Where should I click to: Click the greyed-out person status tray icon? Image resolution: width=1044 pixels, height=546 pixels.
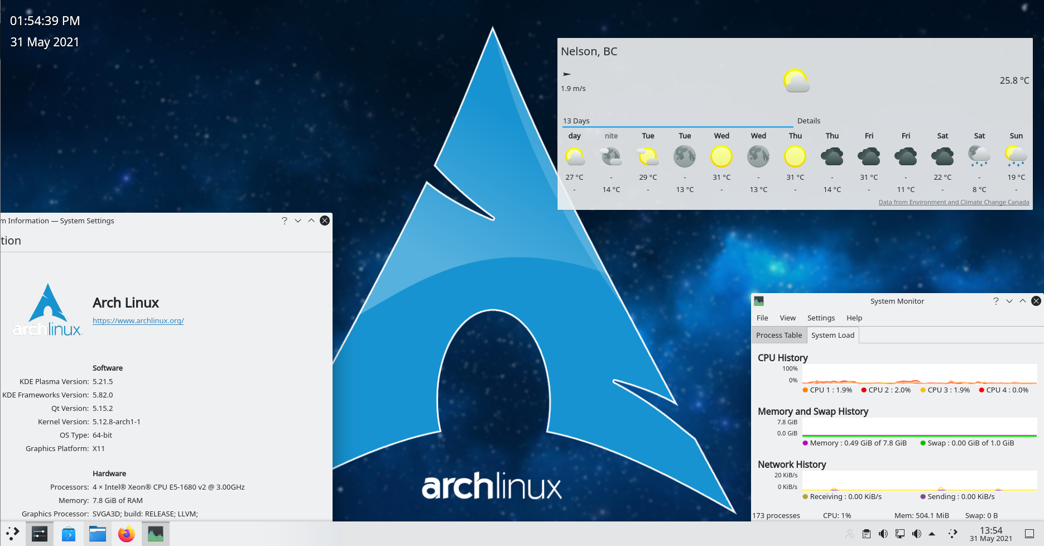click(x=850, y=534)
